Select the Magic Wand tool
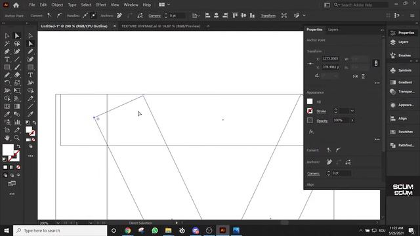The width and height of the screenshot is (420, 236). (7, 43)
